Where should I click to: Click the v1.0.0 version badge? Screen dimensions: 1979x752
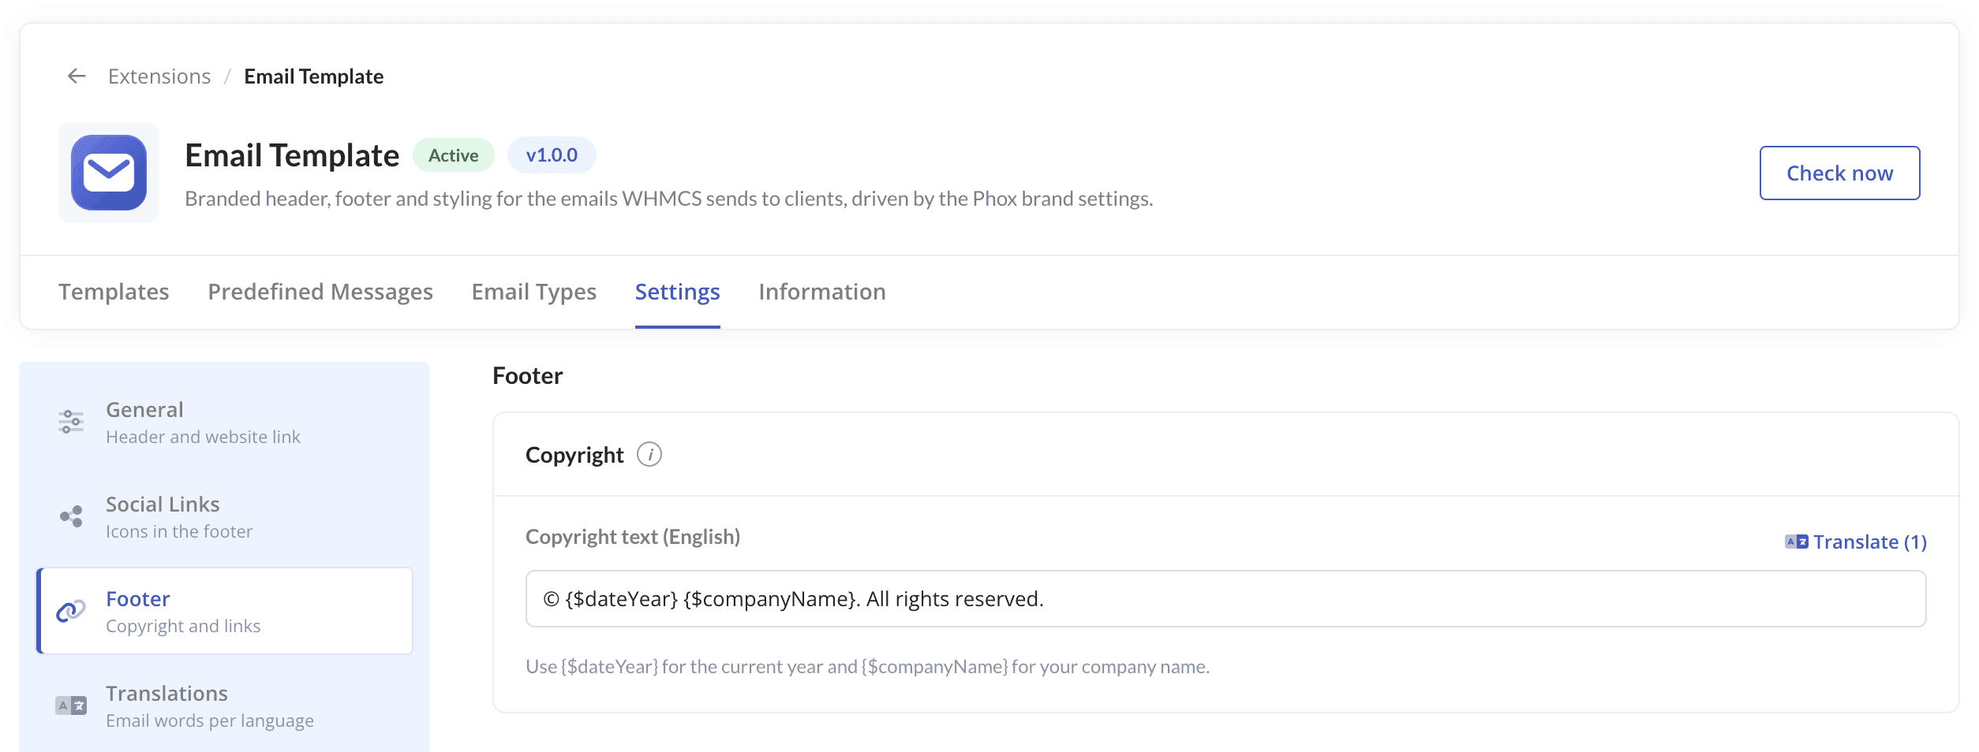point(552,155)
